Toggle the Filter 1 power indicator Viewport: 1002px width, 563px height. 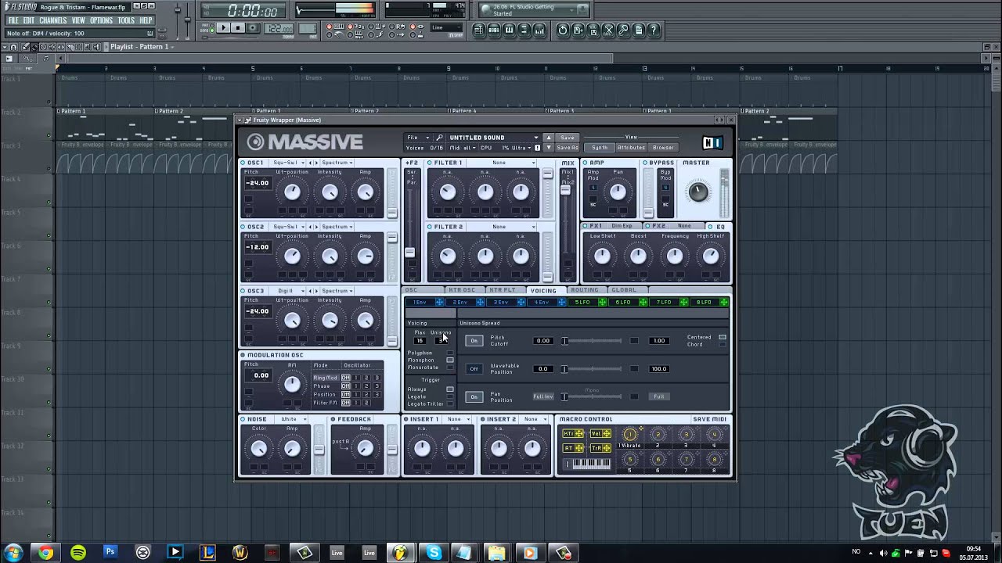coord(430,163)
